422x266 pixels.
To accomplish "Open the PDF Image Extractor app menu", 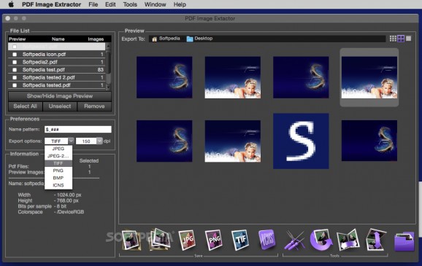I will [x=51, y=4].
